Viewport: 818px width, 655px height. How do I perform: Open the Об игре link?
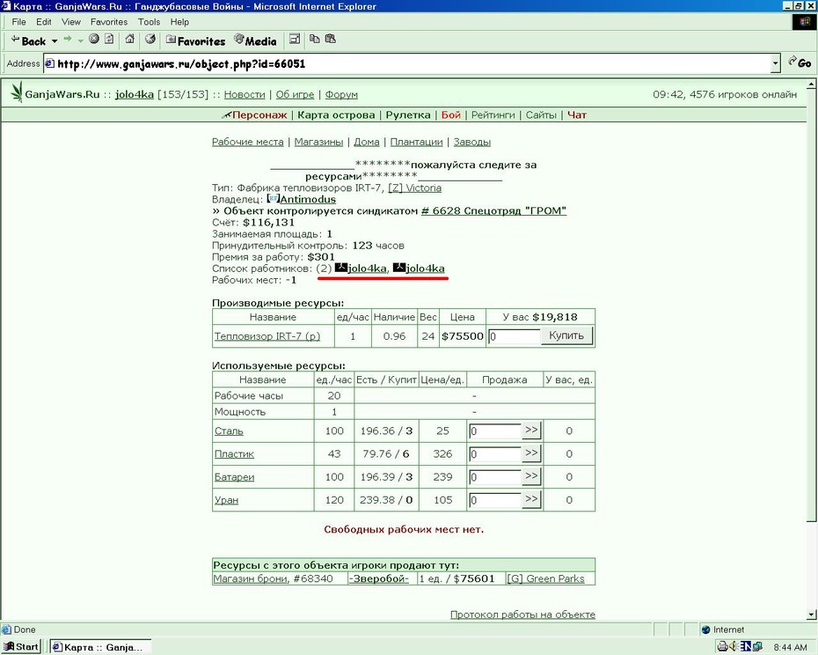[x=296, y=94]
